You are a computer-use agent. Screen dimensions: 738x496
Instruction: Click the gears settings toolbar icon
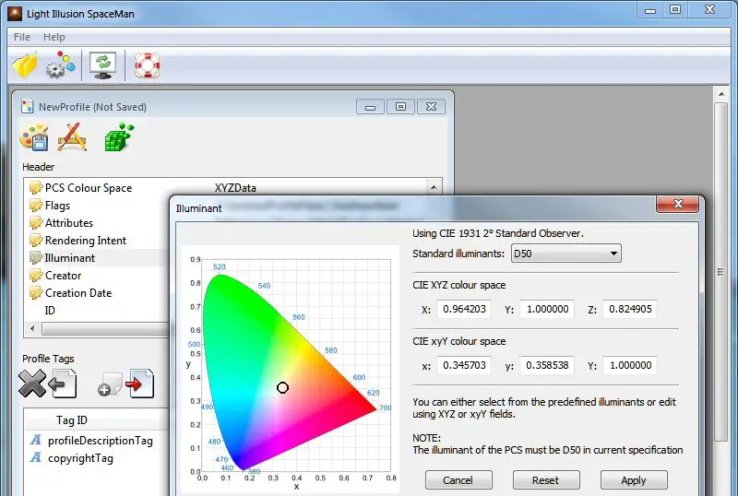pyautogui.click(x=60, y=65)
